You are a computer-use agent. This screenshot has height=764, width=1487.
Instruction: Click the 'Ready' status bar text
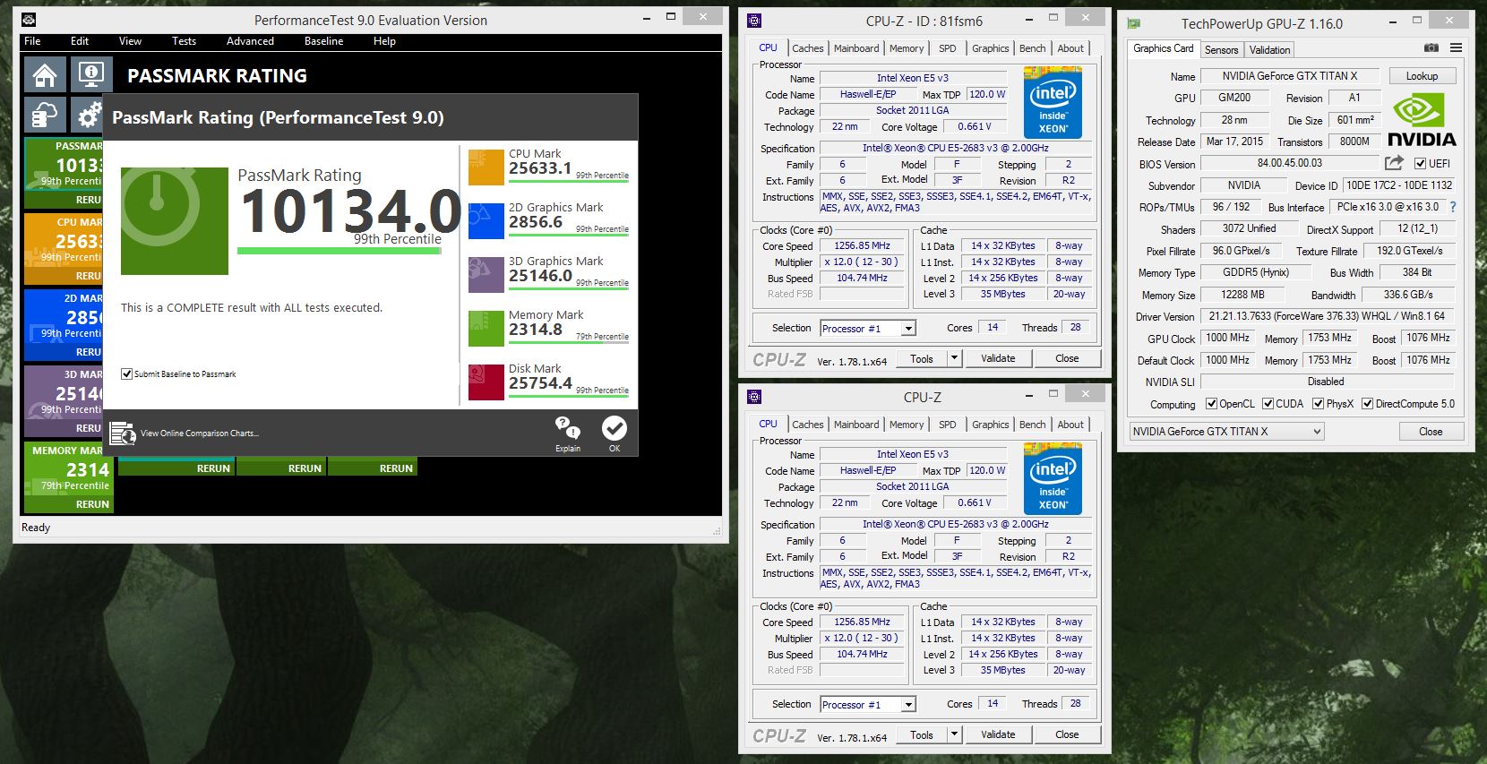coord(36,528)
